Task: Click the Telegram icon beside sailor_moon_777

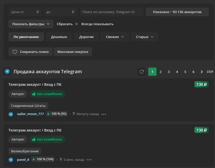Action: point(11,114)
